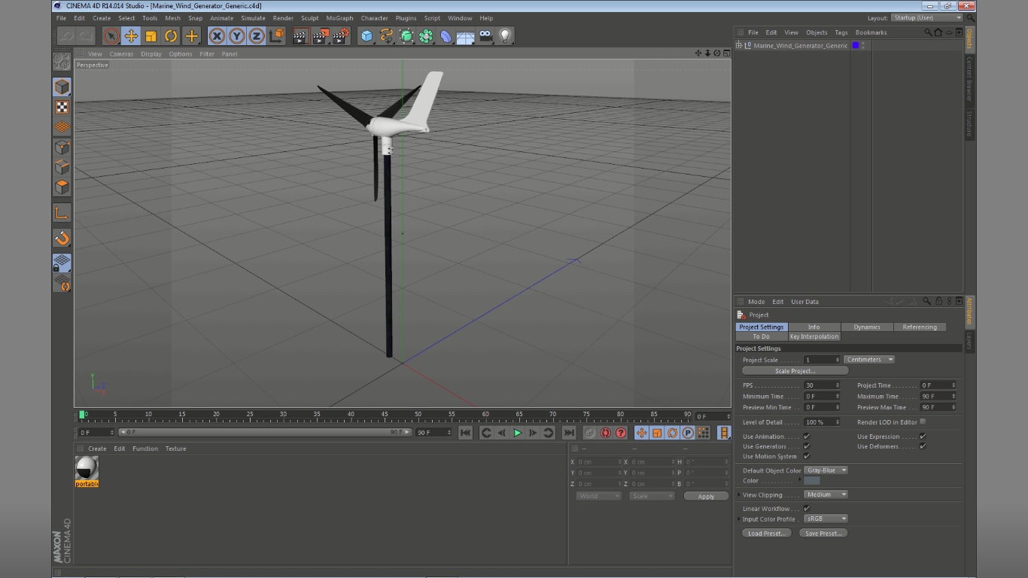Activate the Scale tool in top toolbar
Screen dimensions: 1028x578
coord(151,35)
